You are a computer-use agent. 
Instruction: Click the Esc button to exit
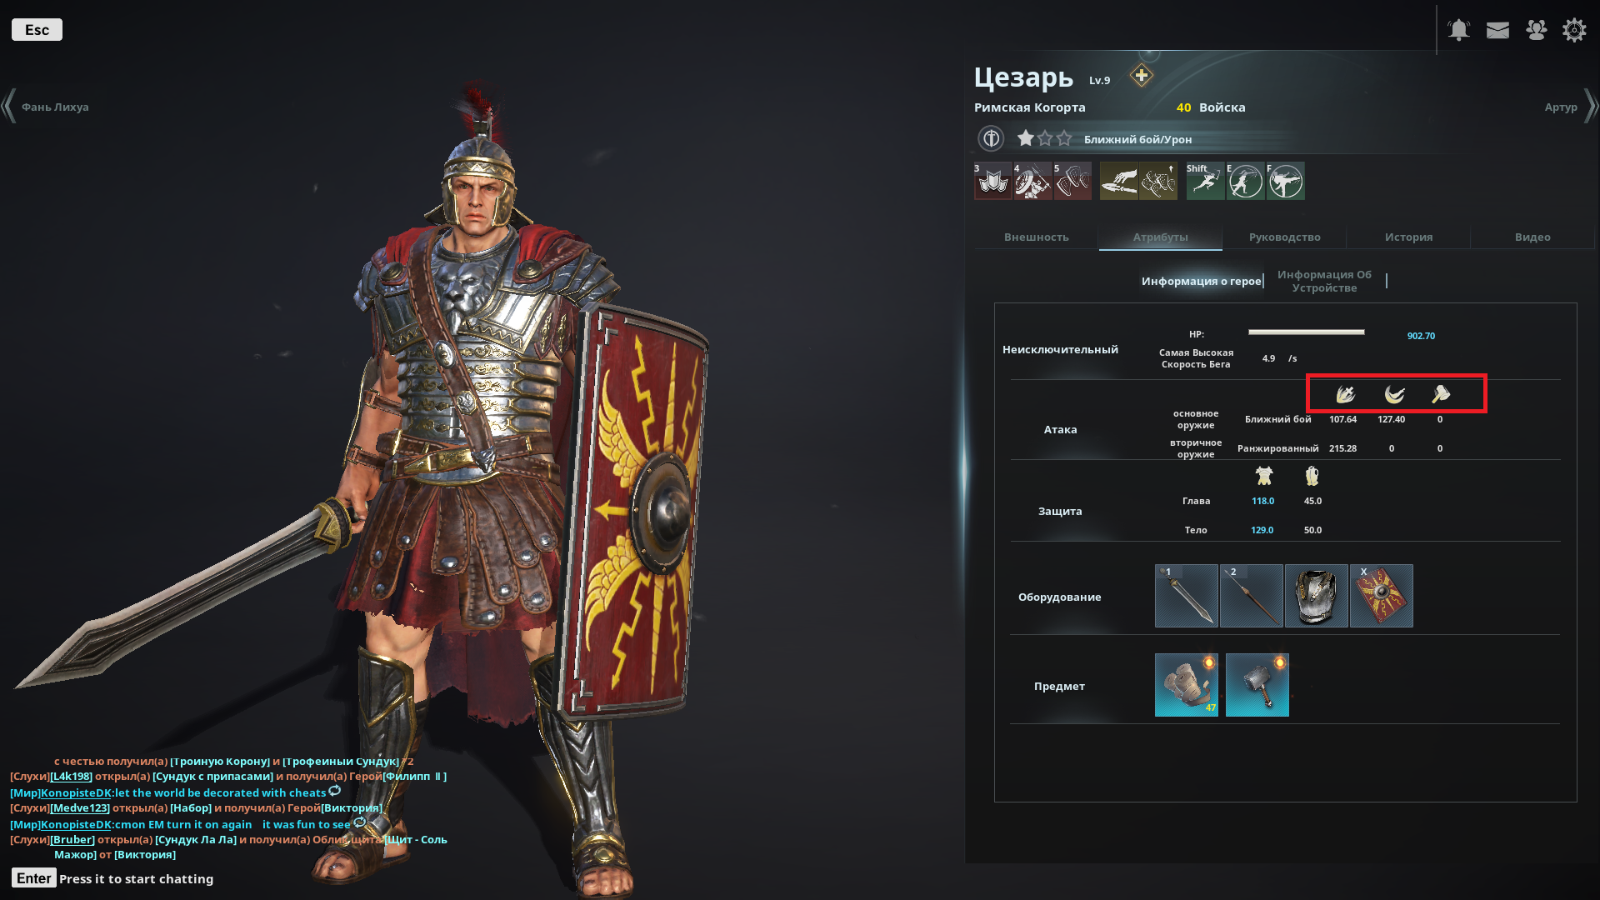click(x=37, y=30)
